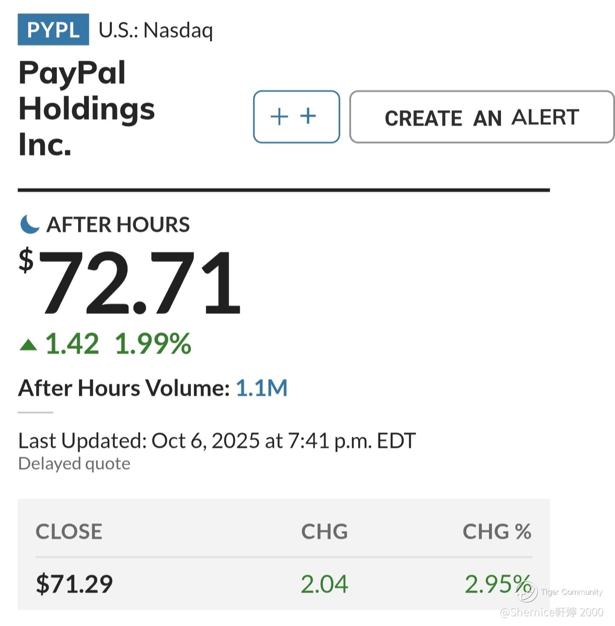Click the U.S.: Nasdaq exchange label
This screenshot has width=615, height=626.
(155, 30)
